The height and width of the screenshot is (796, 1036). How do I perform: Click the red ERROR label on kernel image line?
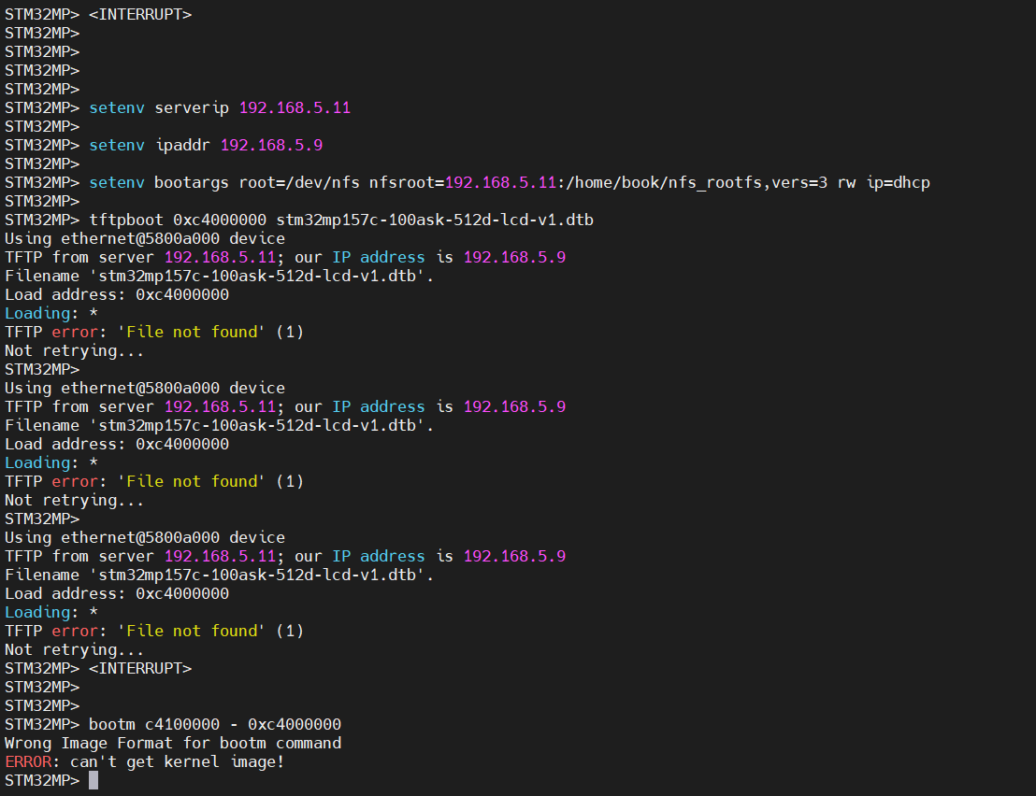pyautogui.click(x=28, y=761)
